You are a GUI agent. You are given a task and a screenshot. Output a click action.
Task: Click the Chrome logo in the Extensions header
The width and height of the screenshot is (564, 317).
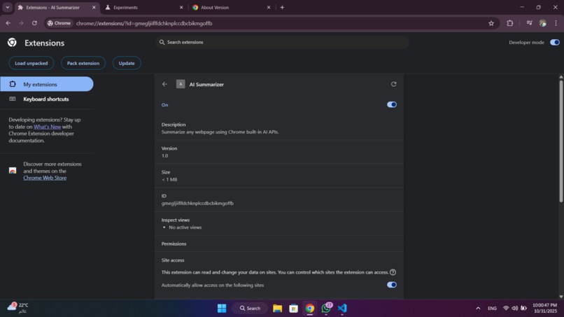12,43
